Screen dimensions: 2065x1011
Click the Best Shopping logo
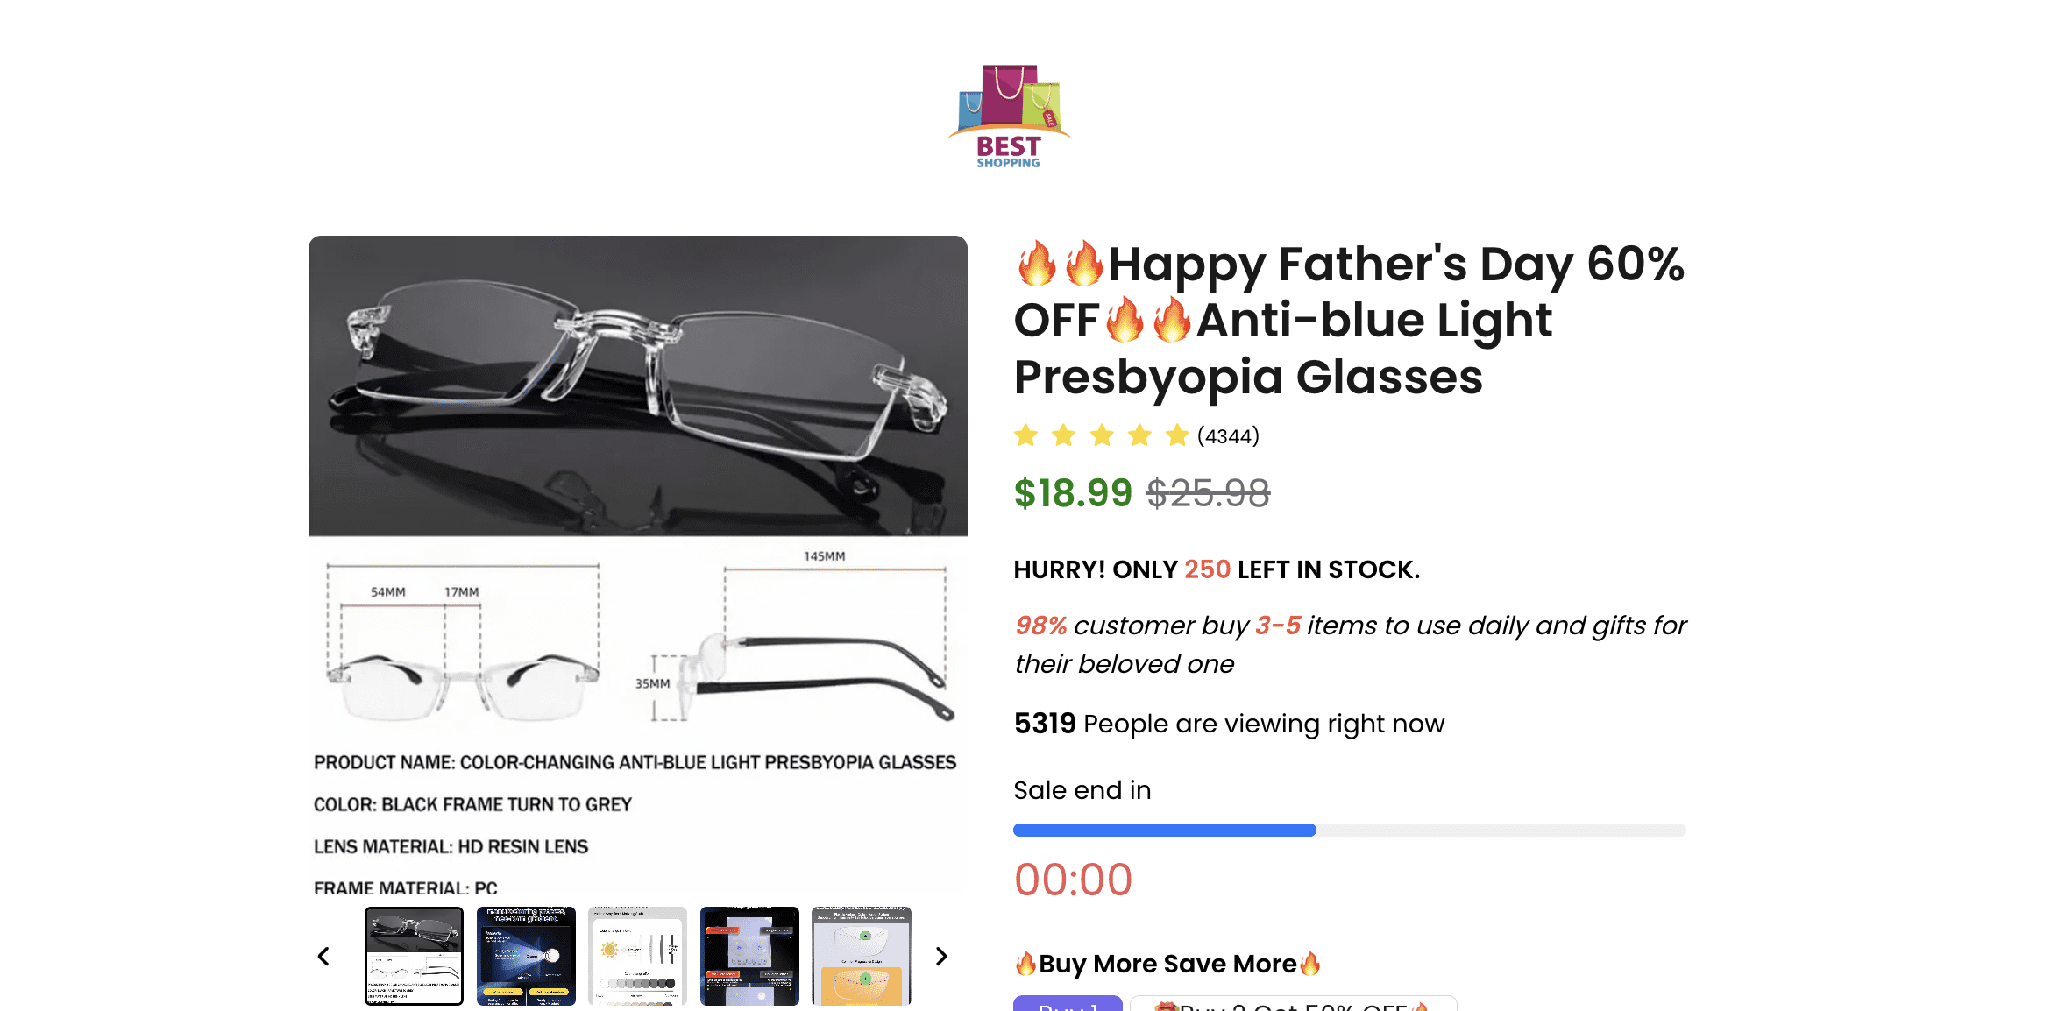pyautogui.click(x=1009, y=116)
